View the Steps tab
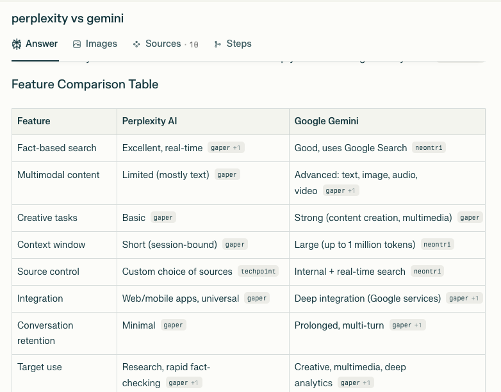The width and height of the screenshot is (501, 392). coord(233,44)
